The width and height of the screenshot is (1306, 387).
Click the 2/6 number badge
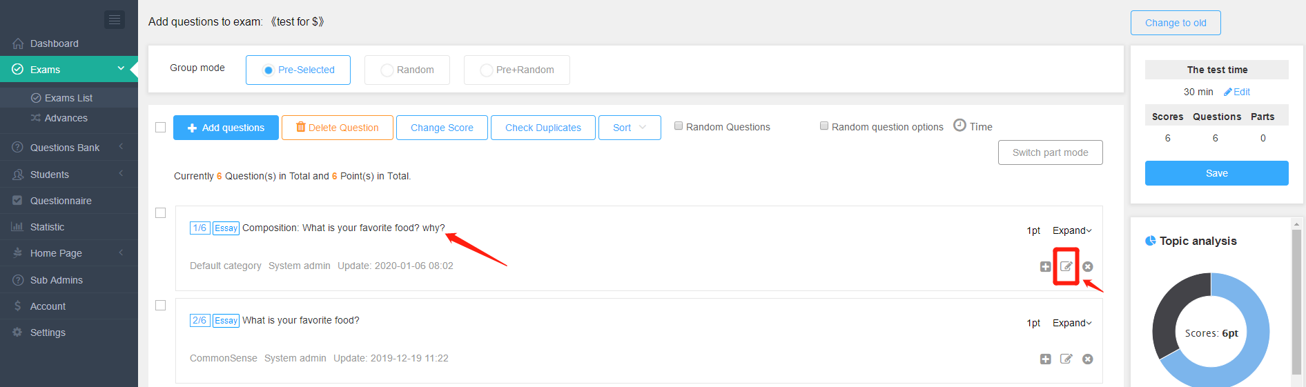[x=199, y=321]
